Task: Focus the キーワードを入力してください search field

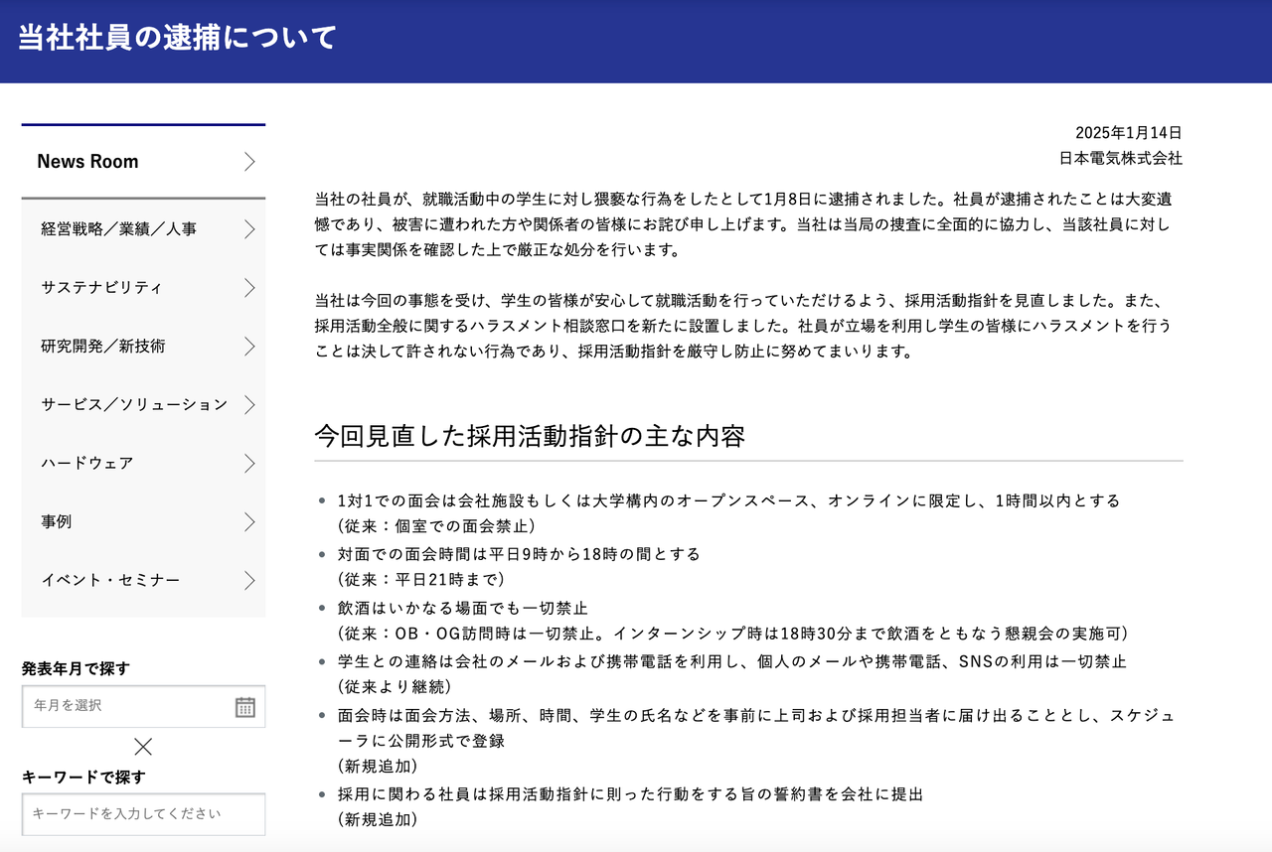Action: pyautogui.click(x=143, y=814)
